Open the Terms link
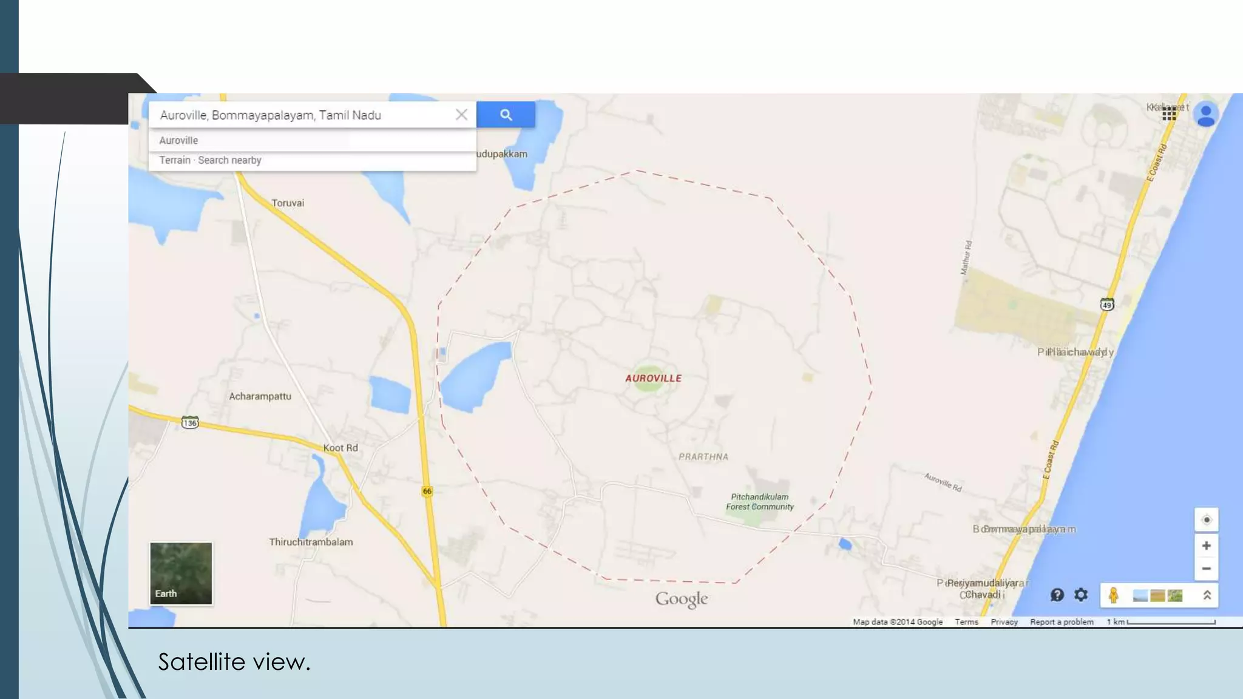 coord(966,622)
